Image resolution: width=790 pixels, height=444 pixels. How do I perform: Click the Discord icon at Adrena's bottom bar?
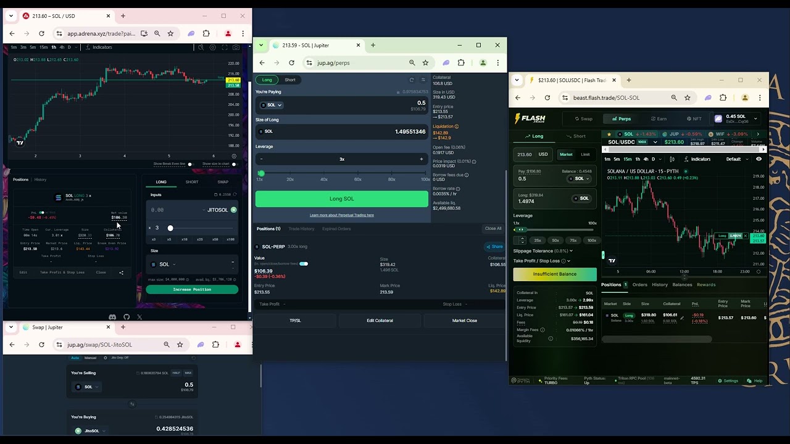(112, 317)
